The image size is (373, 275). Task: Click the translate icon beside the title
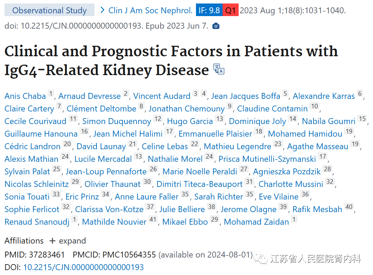point(219,69)
